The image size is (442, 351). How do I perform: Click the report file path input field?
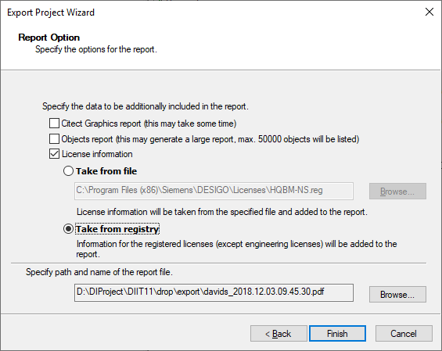pyautogui.click(x=214, y=292)
